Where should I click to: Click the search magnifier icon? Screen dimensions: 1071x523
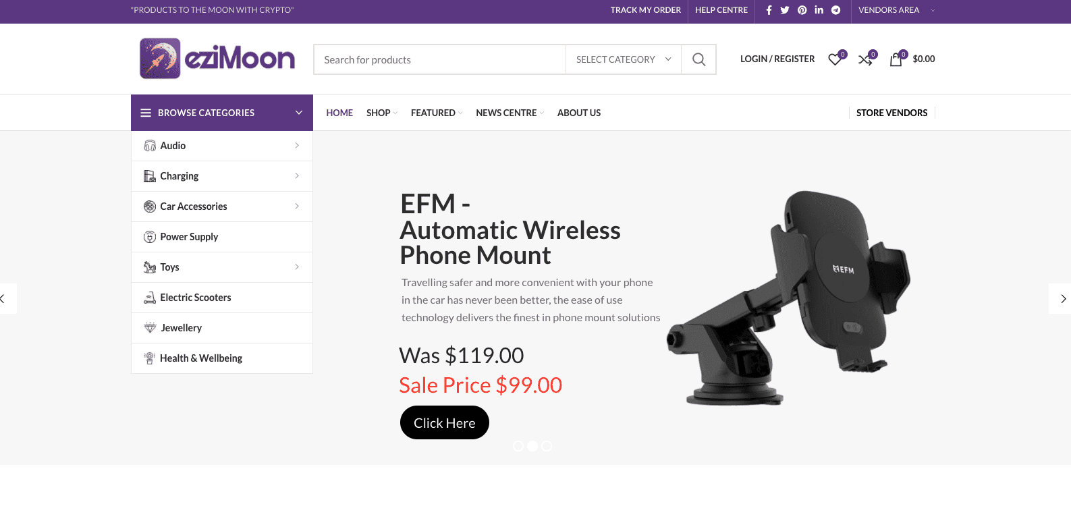point(699,59)
